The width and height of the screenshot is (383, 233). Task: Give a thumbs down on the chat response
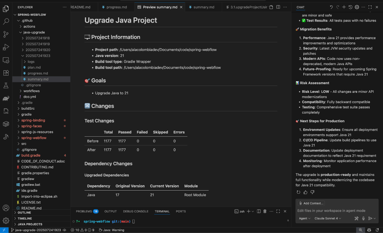[313, 192]
